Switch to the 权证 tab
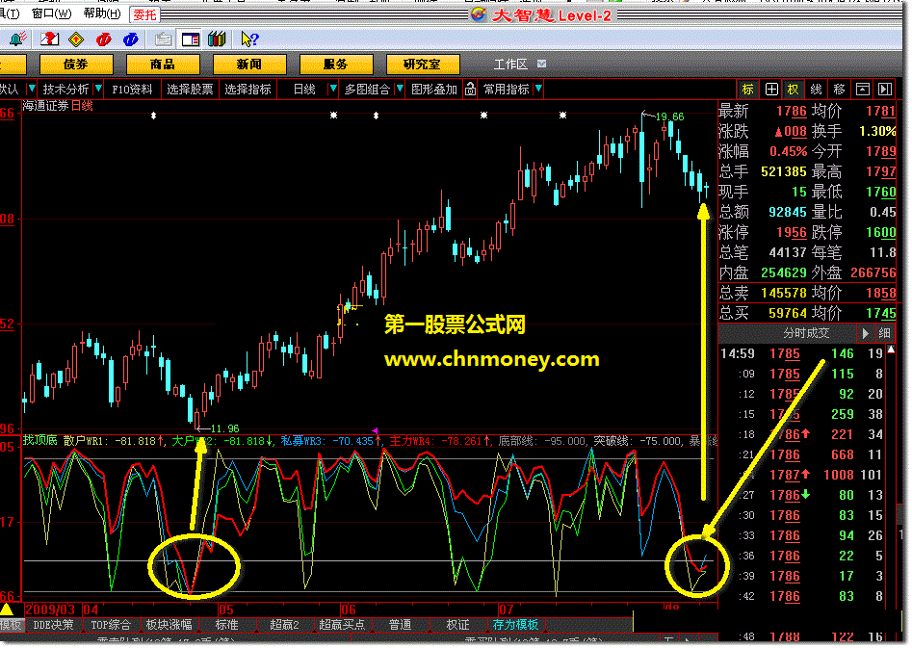 point(457,625)
